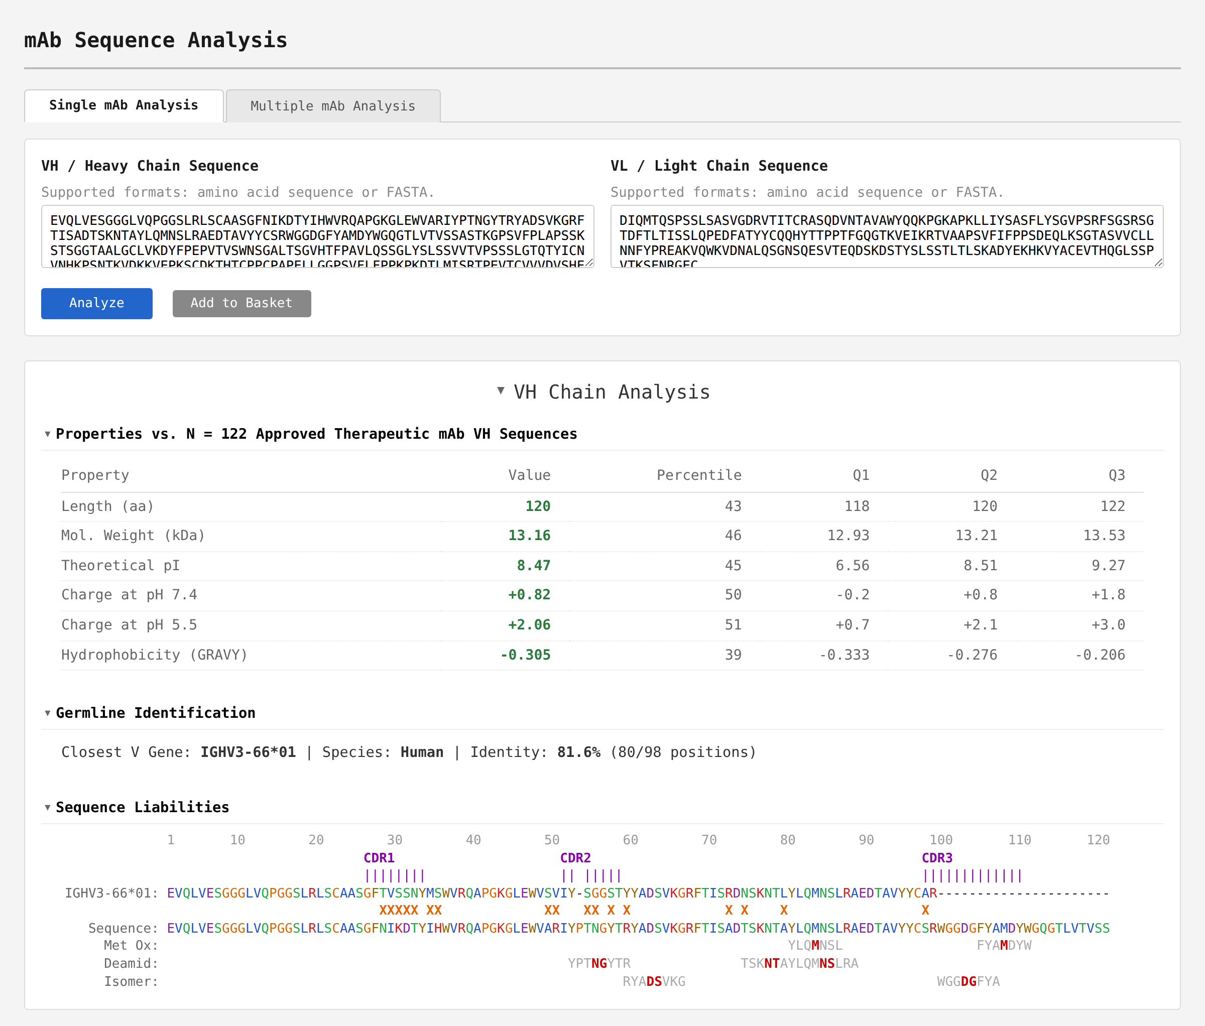Click the Analyze button
Image resolution: width=1205 pixels, height=1026 pixels.
pyautogui.click(x=96, y=303)
